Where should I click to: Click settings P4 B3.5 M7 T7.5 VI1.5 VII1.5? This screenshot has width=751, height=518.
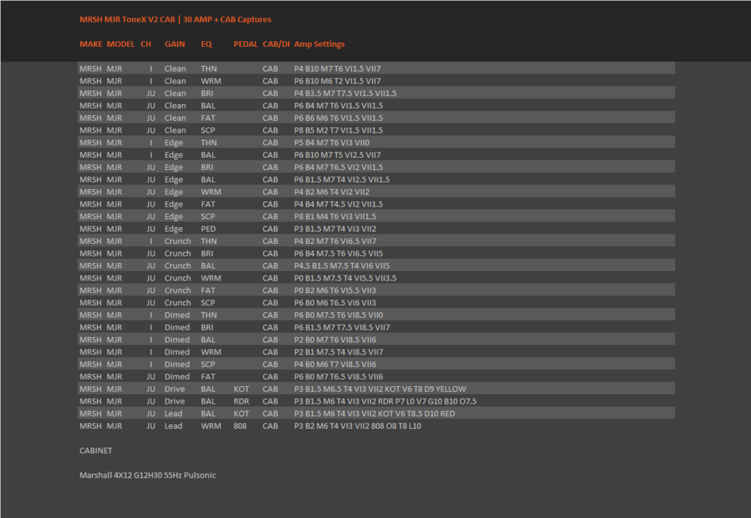[x=345, y=93]
